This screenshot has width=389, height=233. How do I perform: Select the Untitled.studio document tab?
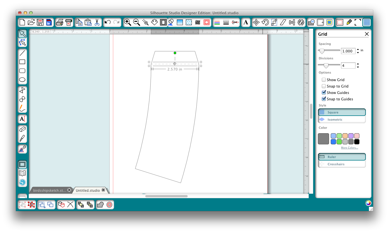(x=88, y=190)
